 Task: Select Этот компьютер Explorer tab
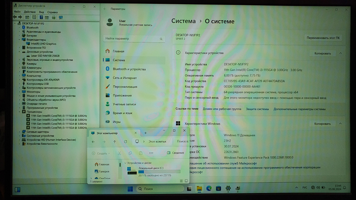click(x=114, y=133)
